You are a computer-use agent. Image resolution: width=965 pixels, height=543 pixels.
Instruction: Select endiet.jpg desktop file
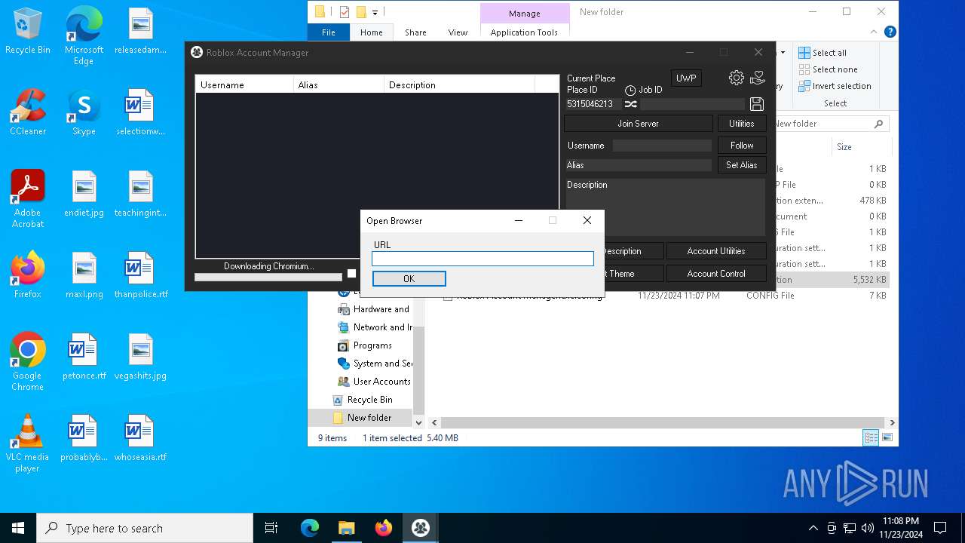[x=84, y=195]
